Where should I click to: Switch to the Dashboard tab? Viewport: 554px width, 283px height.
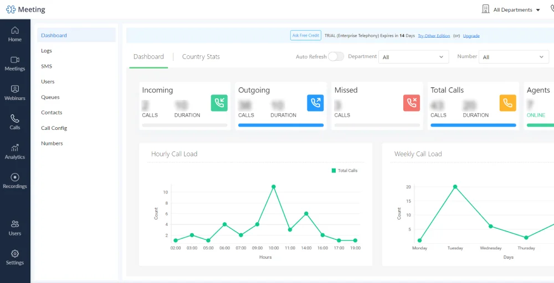pos(148,57)
